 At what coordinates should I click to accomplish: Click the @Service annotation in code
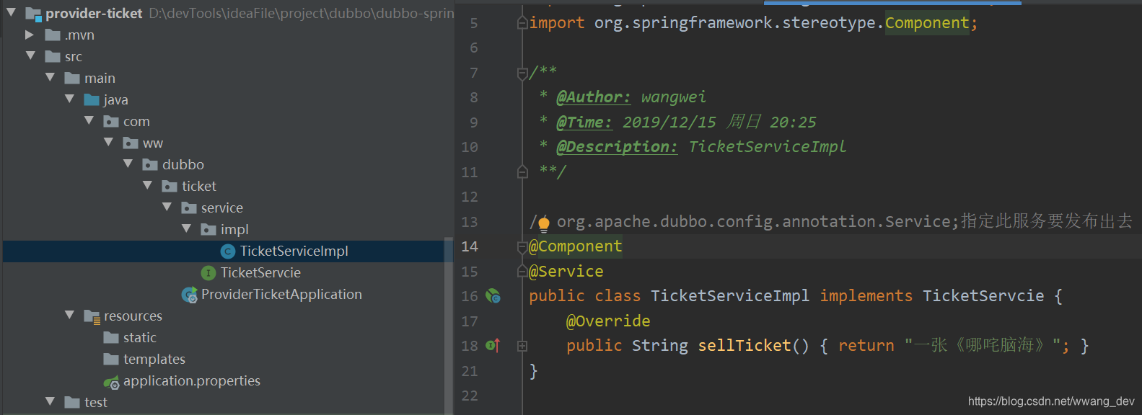[x=566, y=272]
